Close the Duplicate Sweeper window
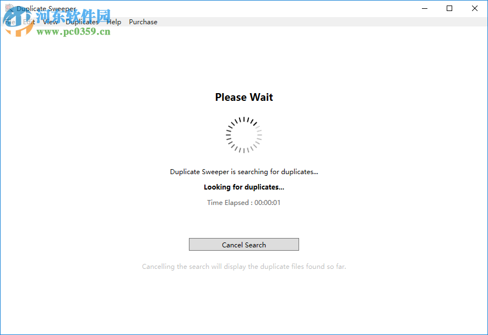Viewport: 488px width, 335px height. point(474,8)
